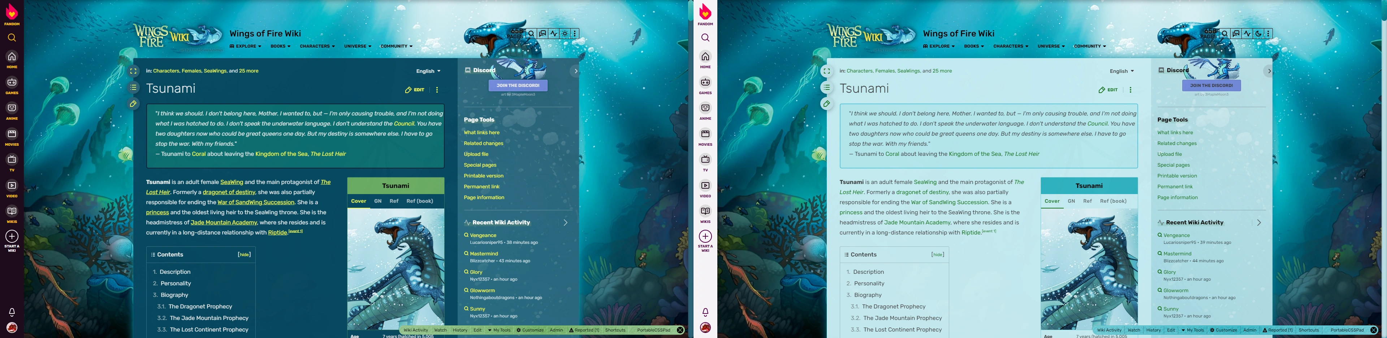Viewport: 1387px width, 338px height.
Task: Switch to the GN infobox tab
Action: point(377,201)
